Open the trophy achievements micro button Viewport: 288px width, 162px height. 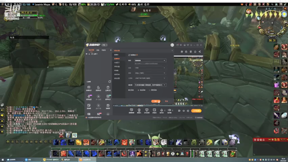(x=168, y=154)
